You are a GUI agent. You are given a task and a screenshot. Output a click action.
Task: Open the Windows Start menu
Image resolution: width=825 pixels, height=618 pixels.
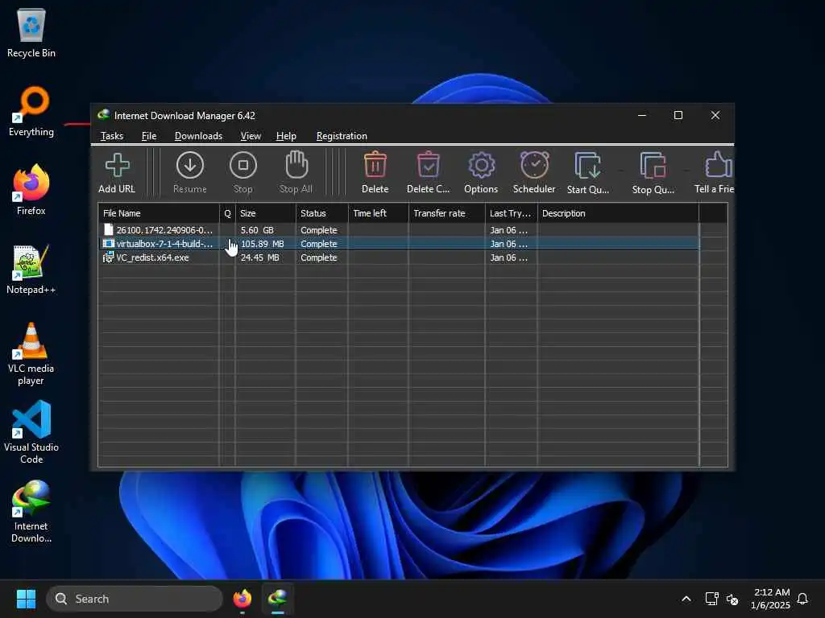click(26, 599)
